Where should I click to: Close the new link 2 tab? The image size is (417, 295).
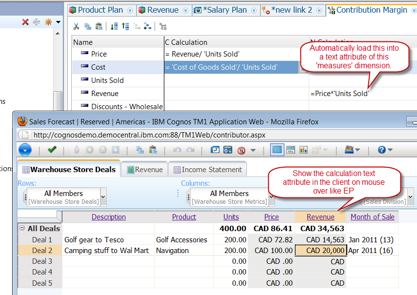coord(319,10)
